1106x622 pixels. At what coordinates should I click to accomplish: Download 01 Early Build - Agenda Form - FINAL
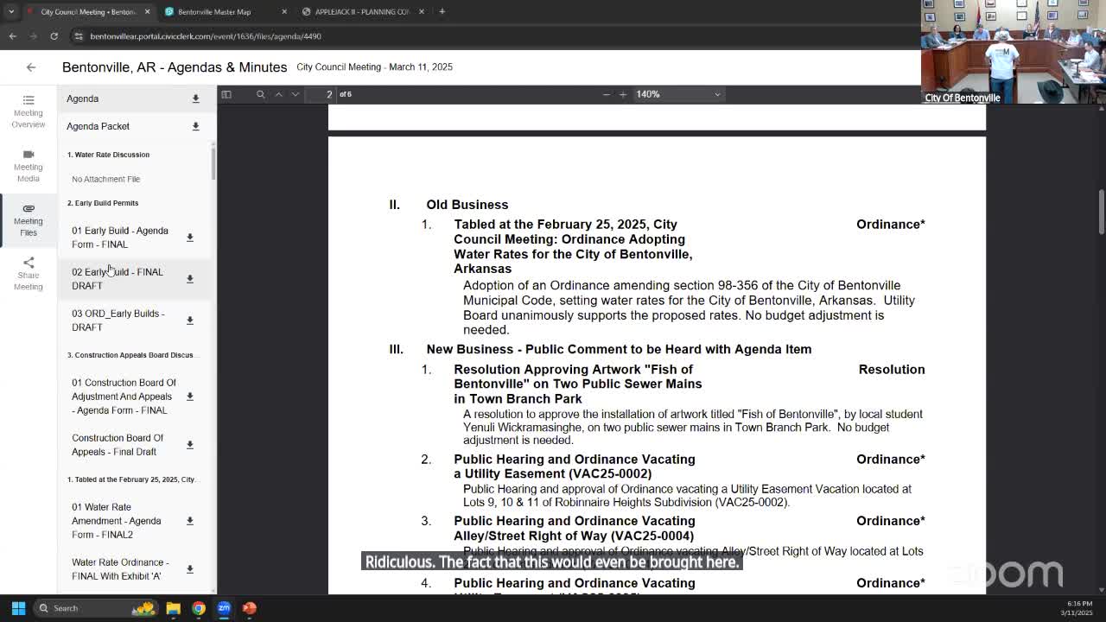[x=190, y=238]
